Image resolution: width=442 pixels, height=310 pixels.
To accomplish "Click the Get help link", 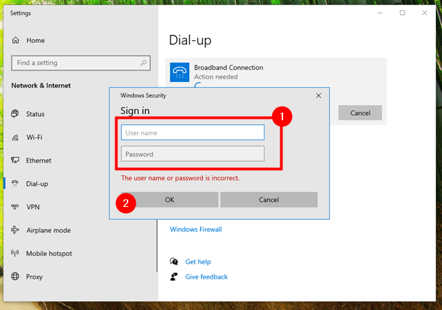I will [x=198, y=262].
